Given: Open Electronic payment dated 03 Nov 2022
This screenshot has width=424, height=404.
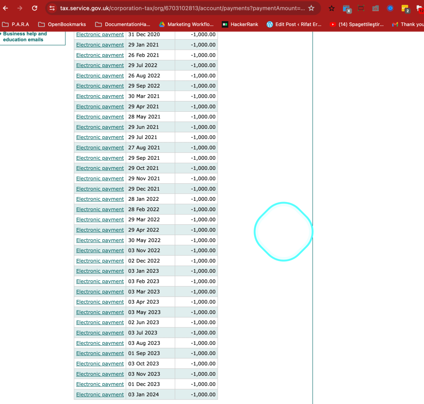Looking at the screenshot, I should click(x=100, y=250).
